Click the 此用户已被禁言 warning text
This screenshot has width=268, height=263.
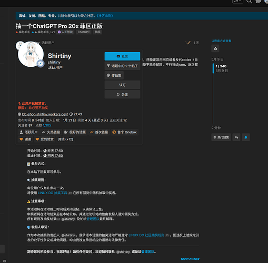click(x=34, y=104)
